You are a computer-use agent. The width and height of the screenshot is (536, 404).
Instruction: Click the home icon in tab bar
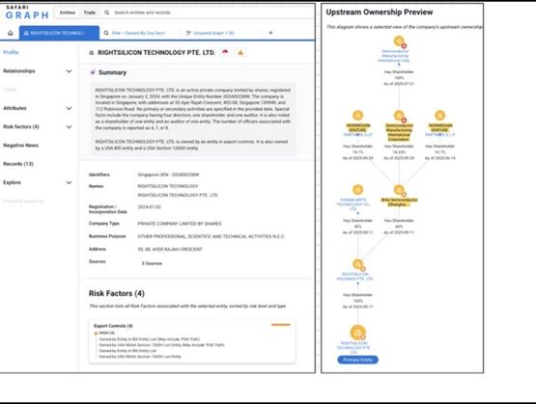(x=11, y=33)
